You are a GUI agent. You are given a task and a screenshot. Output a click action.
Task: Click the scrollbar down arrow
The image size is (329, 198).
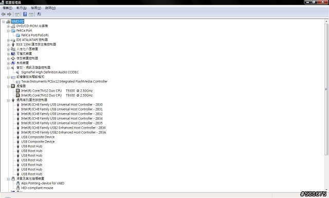coord(326,189)
